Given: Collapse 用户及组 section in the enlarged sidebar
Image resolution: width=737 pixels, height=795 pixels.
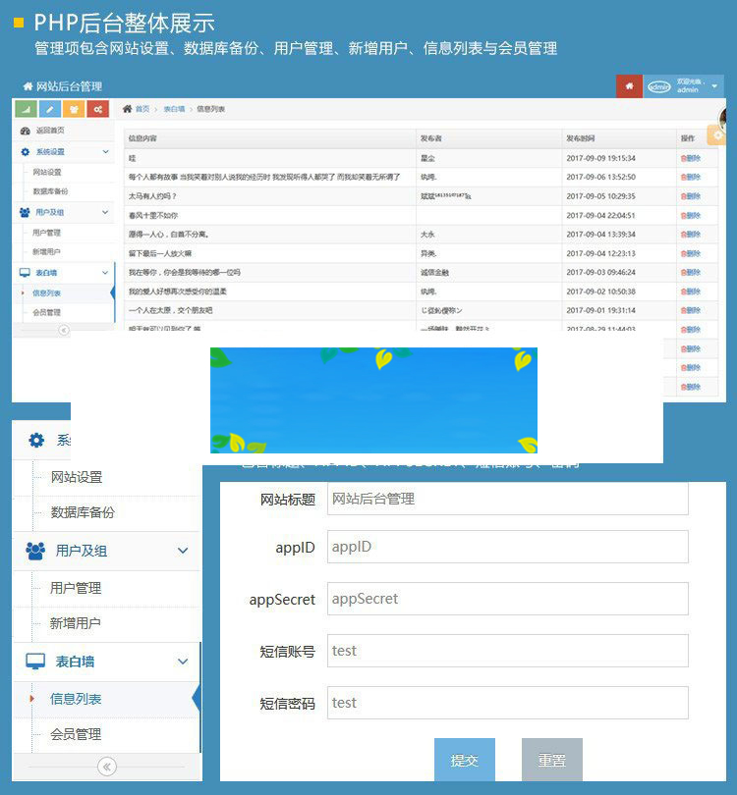Looking at the screenshot, I should pyautogui.click(x=183, y=551).
